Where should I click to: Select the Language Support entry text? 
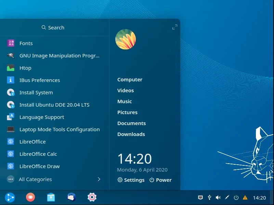[x=42, y=117]
